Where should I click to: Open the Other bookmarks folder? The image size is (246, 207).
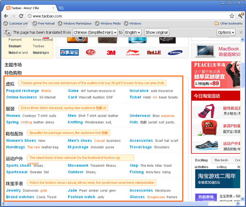pos(228,23)
